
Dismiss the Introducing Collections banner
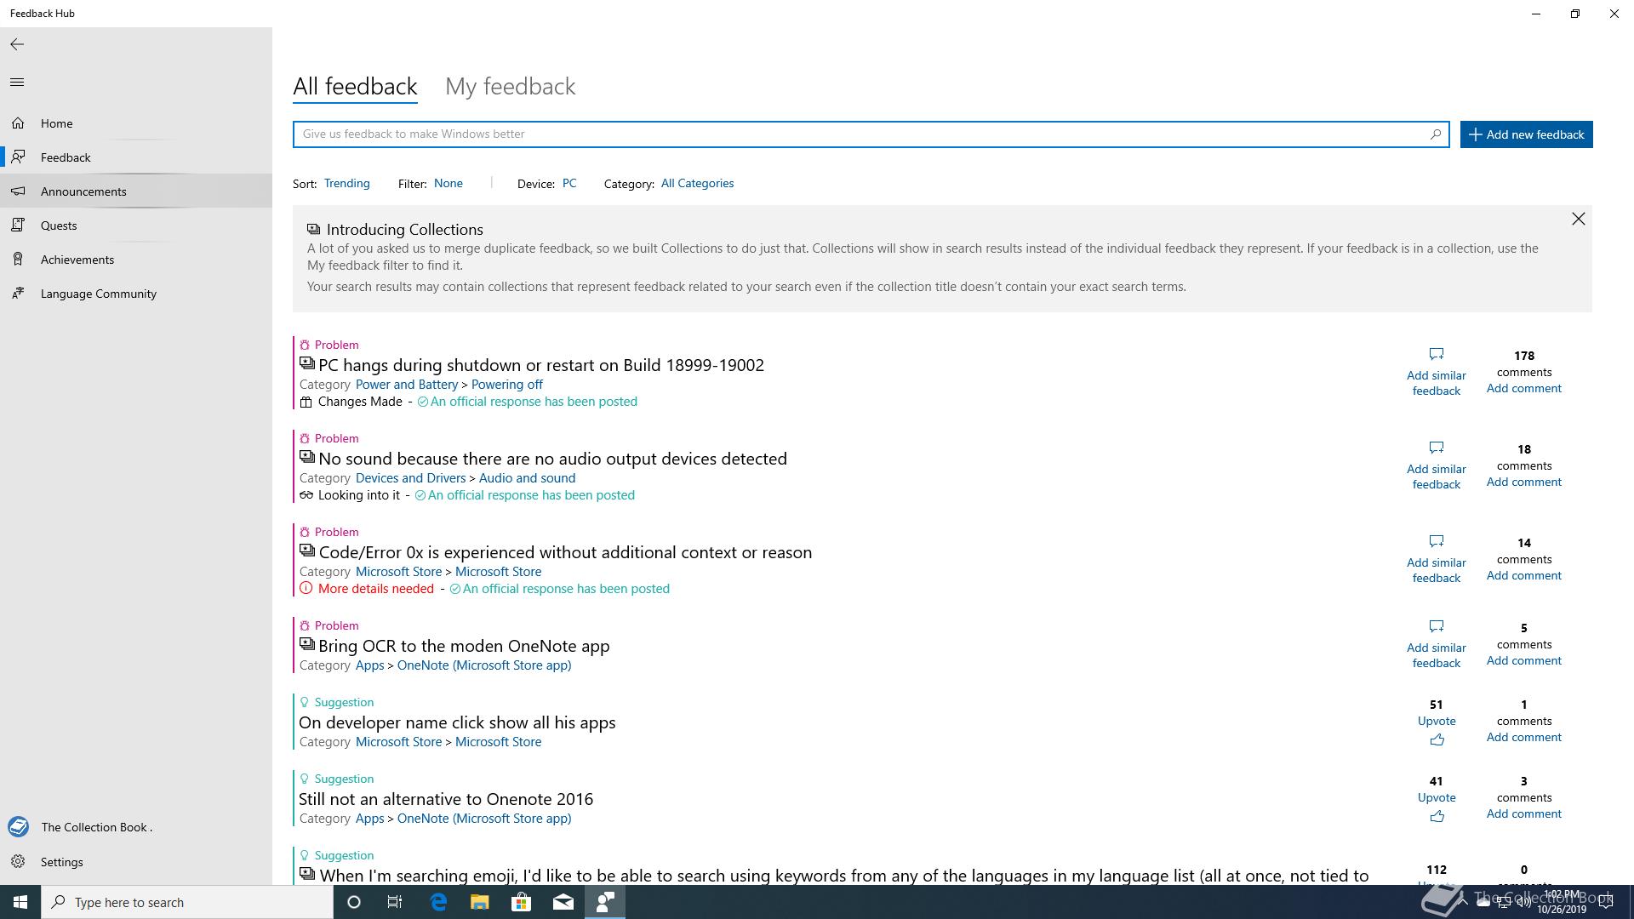click(1579, 219)
